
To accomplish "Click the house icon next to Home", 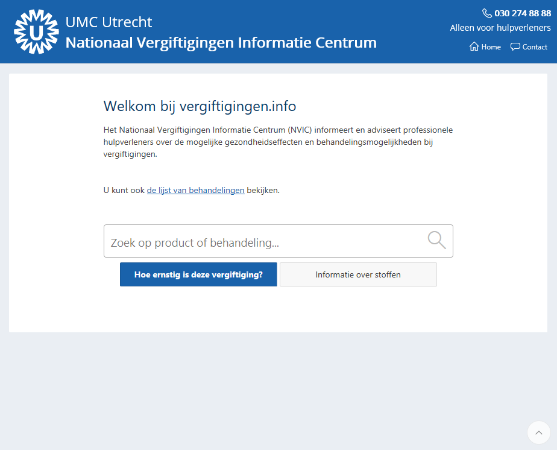I will tap(474, 46).
